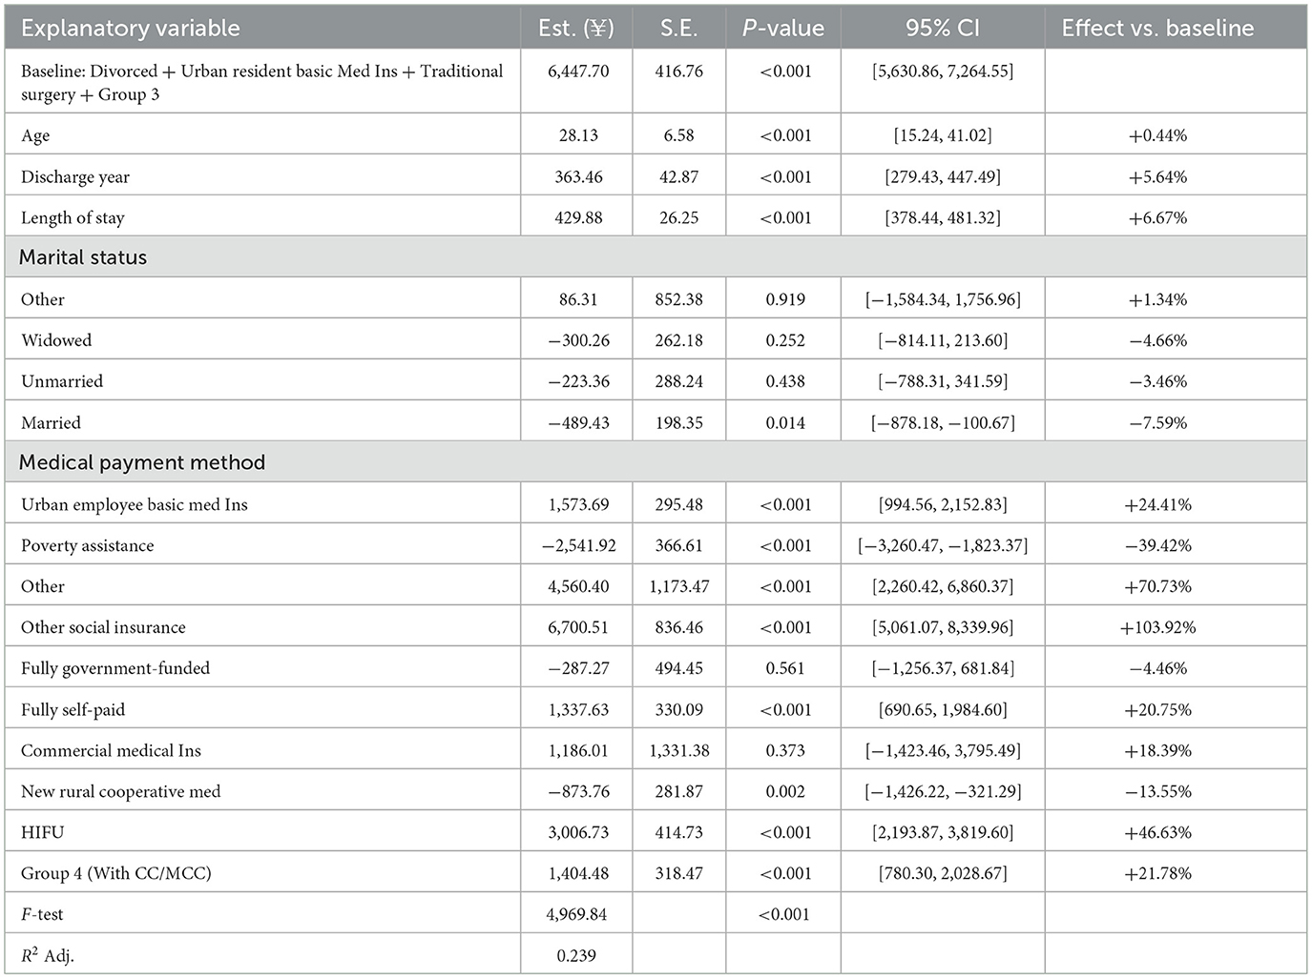Click the "Other social insurance" row label
Viewport: 1312px width, 979px height.
(x=103, y=628)
